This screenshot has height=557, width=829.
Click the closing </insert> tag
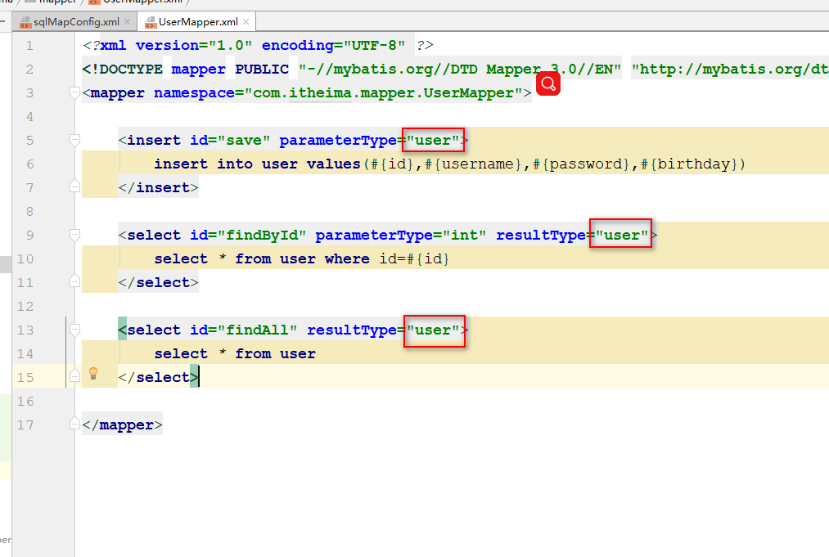[158, 187]
